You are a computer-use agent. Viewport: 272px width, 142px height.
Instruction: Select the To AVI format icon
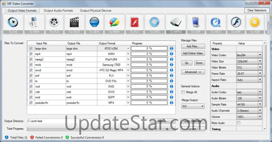click(x=13, y=24)
